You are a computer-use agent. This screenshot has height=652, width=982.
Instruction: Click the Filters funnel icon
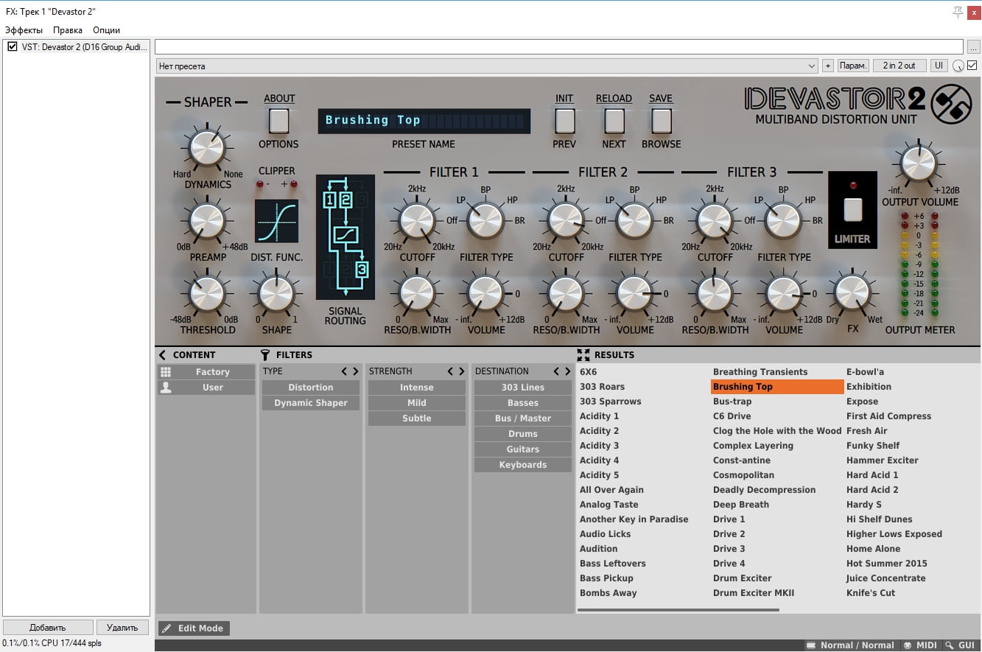(265, 354)
